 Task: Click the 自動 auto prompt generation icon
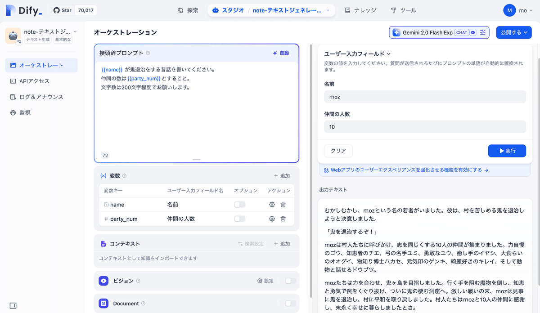click(x=274, y=53)
